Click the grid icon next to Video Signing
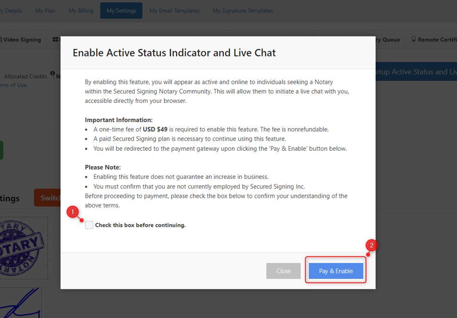This screenshot has width=457, height=318. pyautogui.click(x=55, y=40)
